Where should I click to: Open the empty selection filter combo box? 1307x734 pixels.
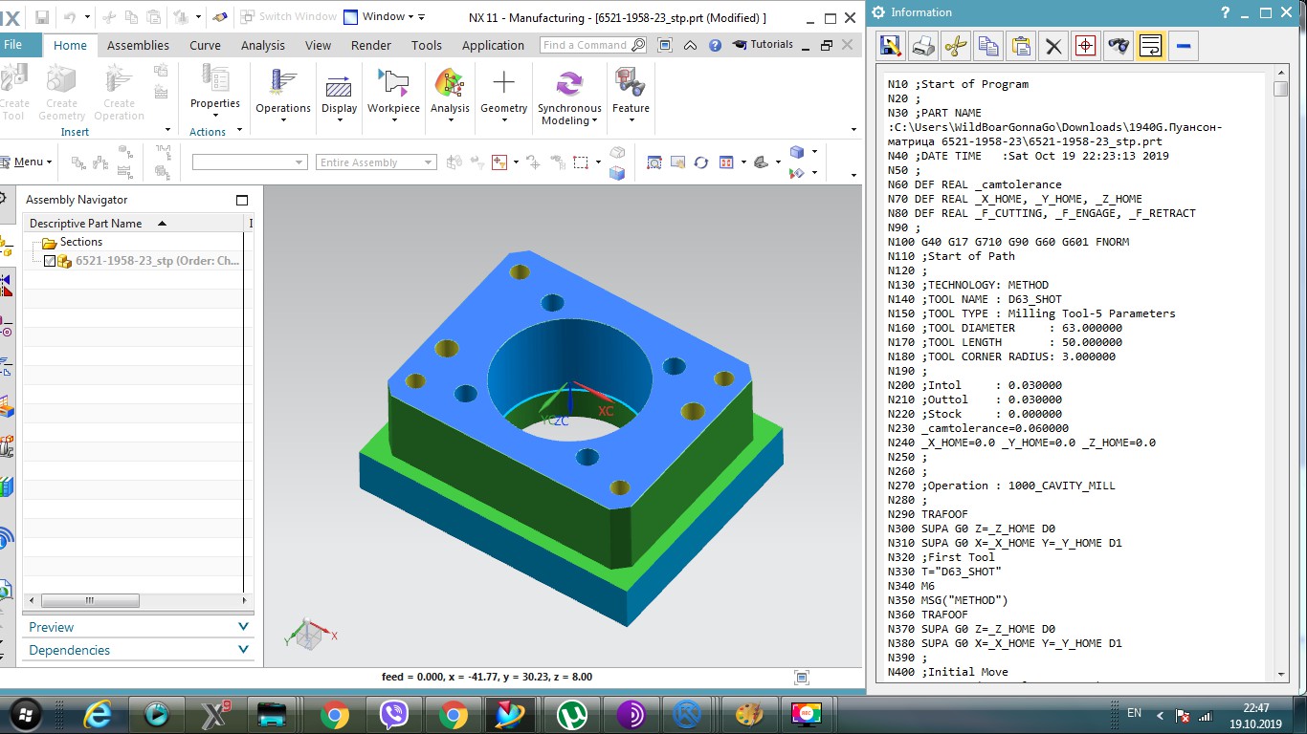pyautogui.click(x=250, y=162)
